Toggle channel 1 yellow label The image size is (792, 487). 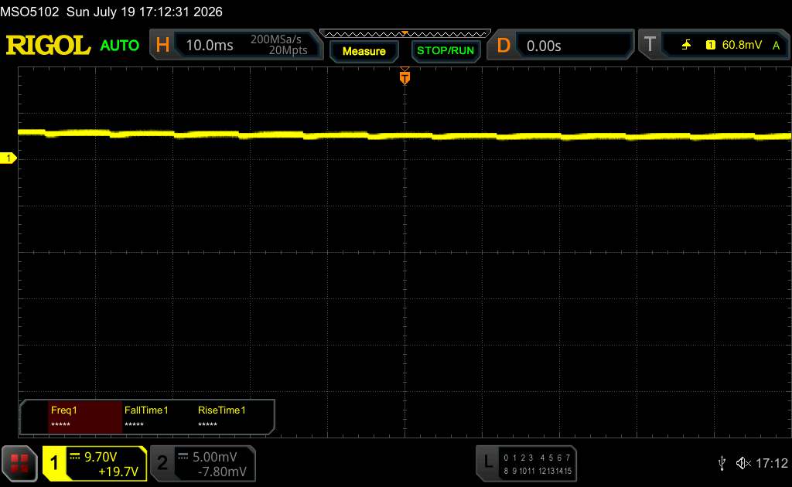[53, 463]
